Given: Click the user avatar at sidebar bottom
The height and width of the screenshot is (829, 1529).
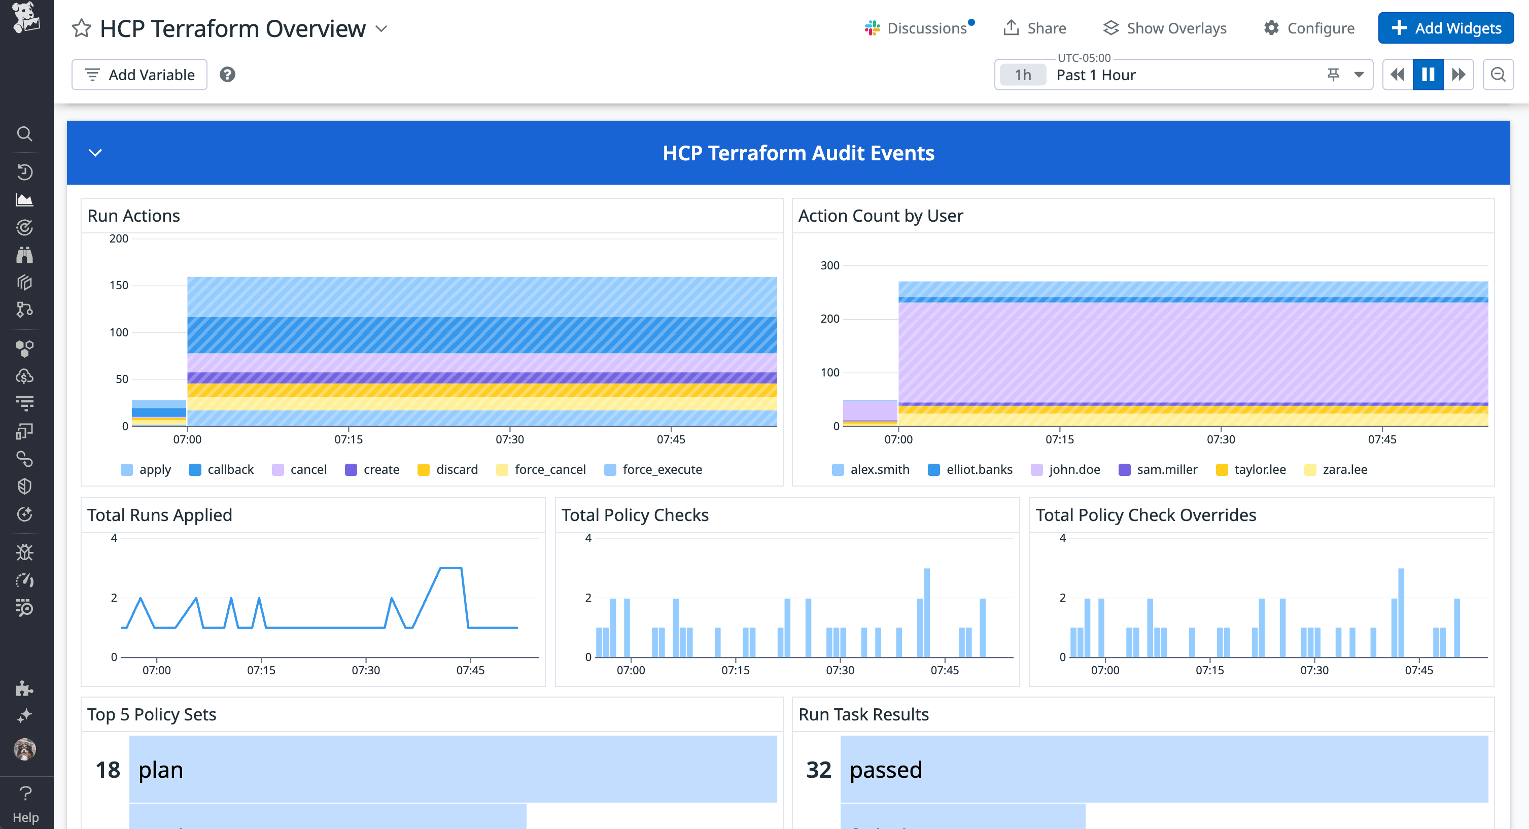Looking at the screenshot, I should click(25, 749).
